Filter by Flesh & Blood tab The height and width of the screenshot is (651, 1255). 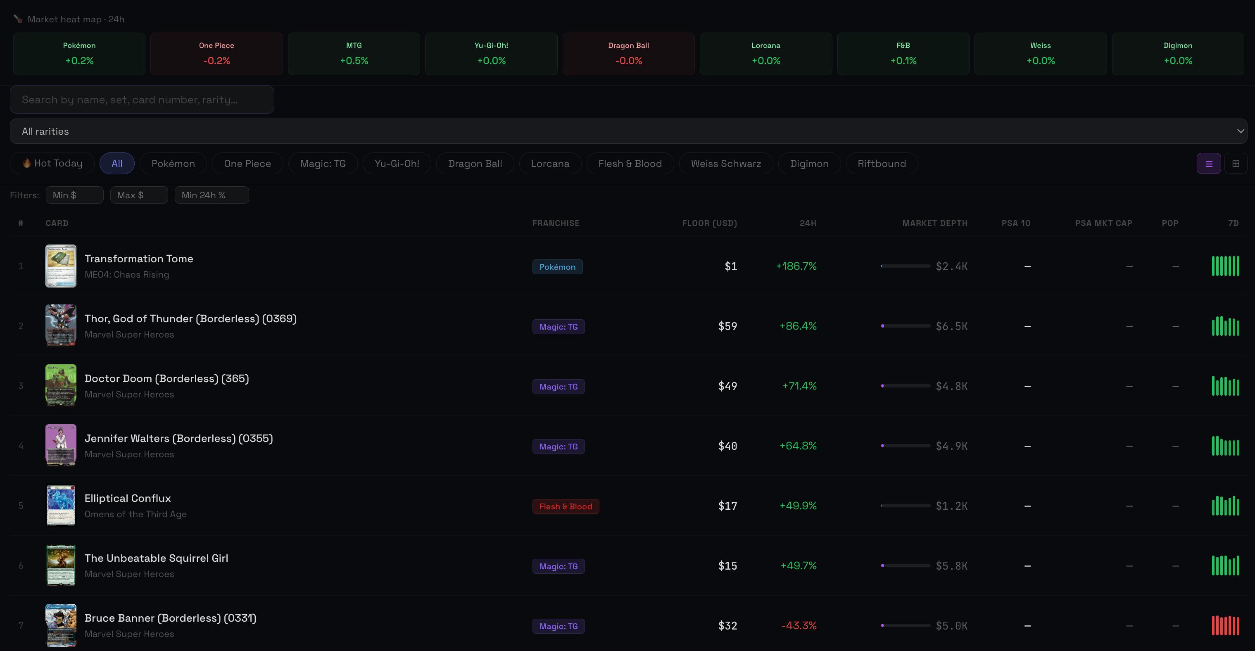[630, 163]
